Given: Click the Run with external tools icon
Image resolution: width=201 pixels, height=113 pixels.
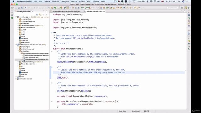Looking at the screenshot, I should coord(90,8).
